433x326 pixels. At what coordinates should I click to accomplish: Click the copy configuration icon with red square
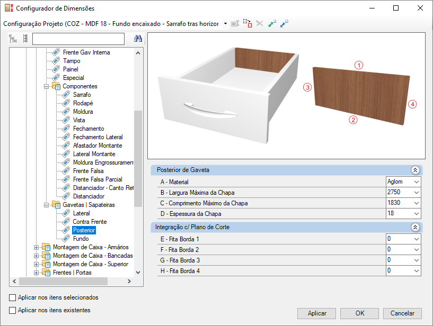[x=248, y=23]
